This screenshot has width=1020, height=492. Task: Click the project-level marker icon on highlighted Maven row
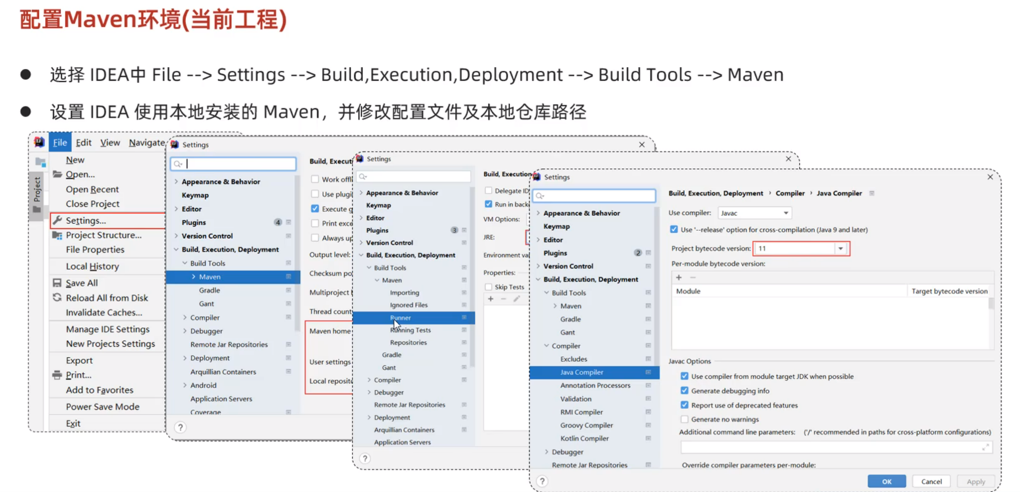(289, 277)
